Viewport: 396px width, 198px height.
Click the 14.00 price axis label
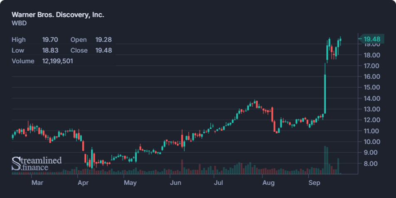point(372,98)
